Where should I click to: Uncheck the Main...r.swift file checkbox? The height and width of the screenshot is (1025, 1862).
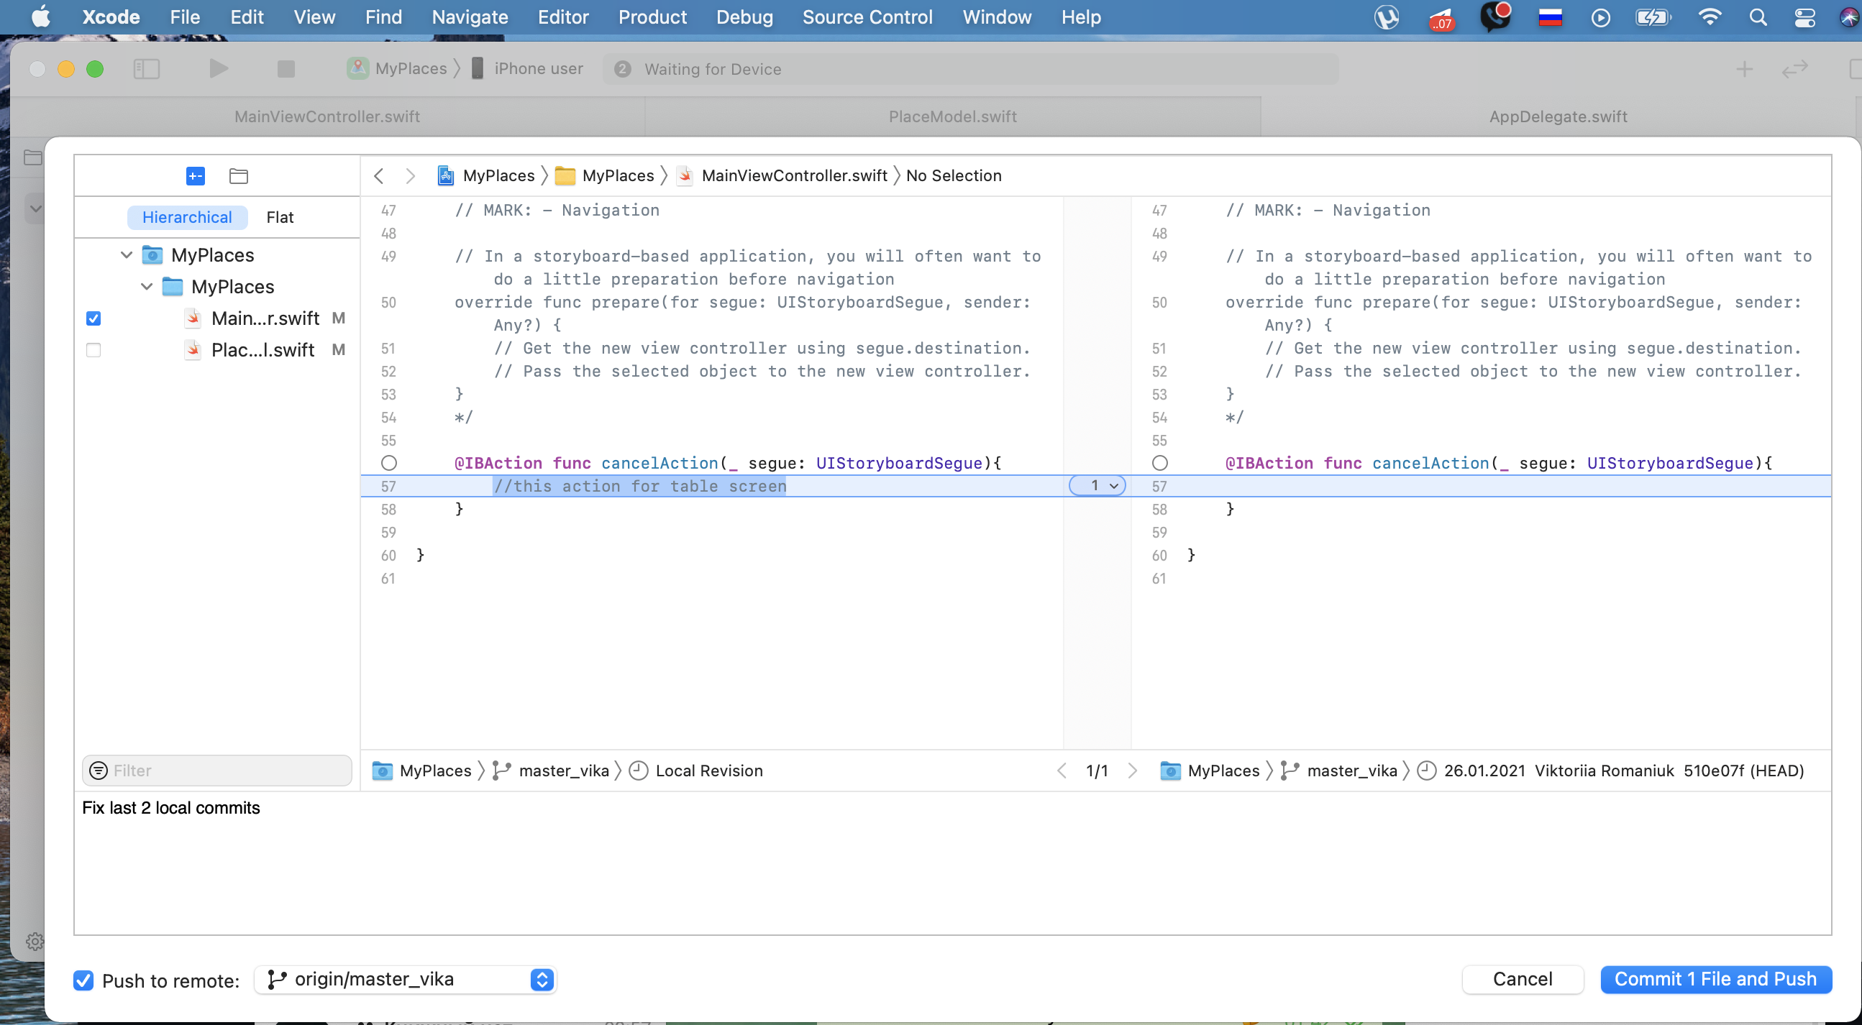click(x=93, y=318)
